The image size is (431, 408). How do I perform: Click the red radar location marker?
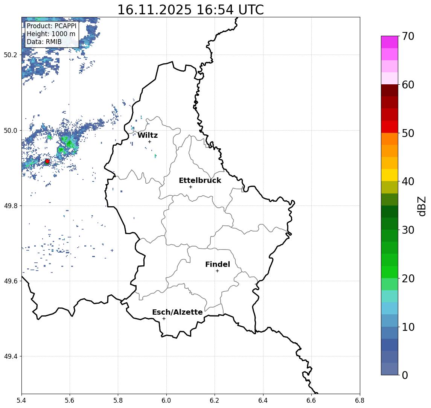pyautogui.click(x=47, y=161)
